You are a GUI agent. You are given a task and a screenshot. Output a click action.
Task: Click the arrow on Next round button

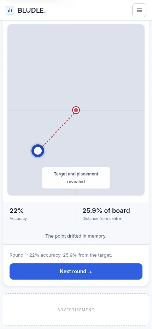tap(90, 272)
